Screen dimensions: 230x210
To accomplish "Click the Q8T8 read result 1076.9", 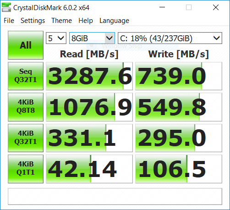I will coord(89,107).
